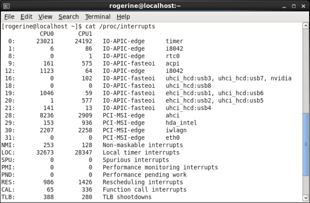Open the Edit menu
Image resolution: width=310 pixels, height=203 pixels.
26,17
